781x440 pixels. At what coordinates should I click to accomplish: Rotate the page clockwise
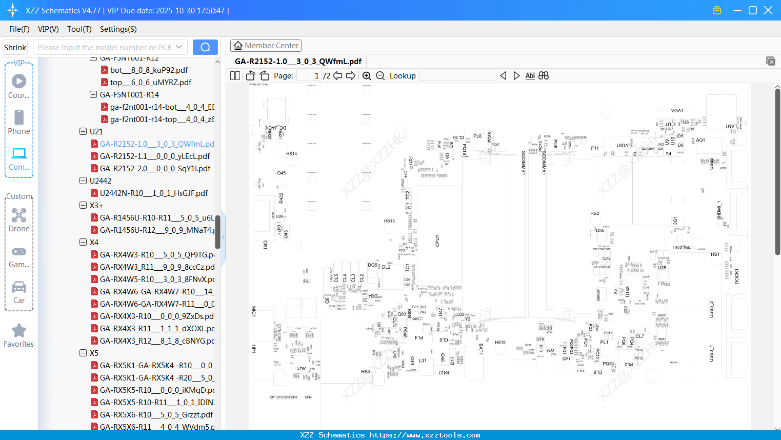pos(264,75)
